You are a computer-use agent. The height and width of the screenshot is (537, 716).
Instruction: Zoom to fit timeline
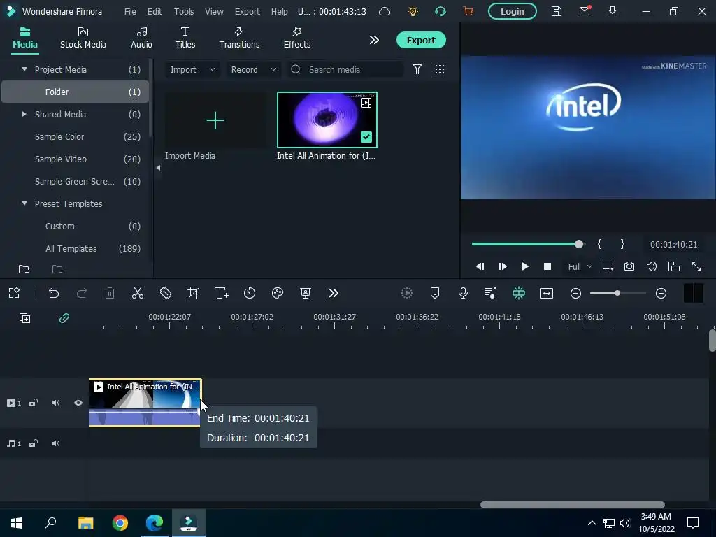click(x=547, y=293)
